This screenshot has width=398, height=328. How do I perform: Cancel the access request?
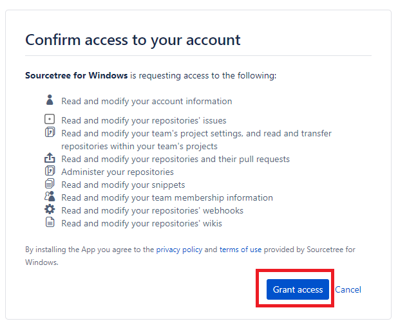[x=348, y=289]
